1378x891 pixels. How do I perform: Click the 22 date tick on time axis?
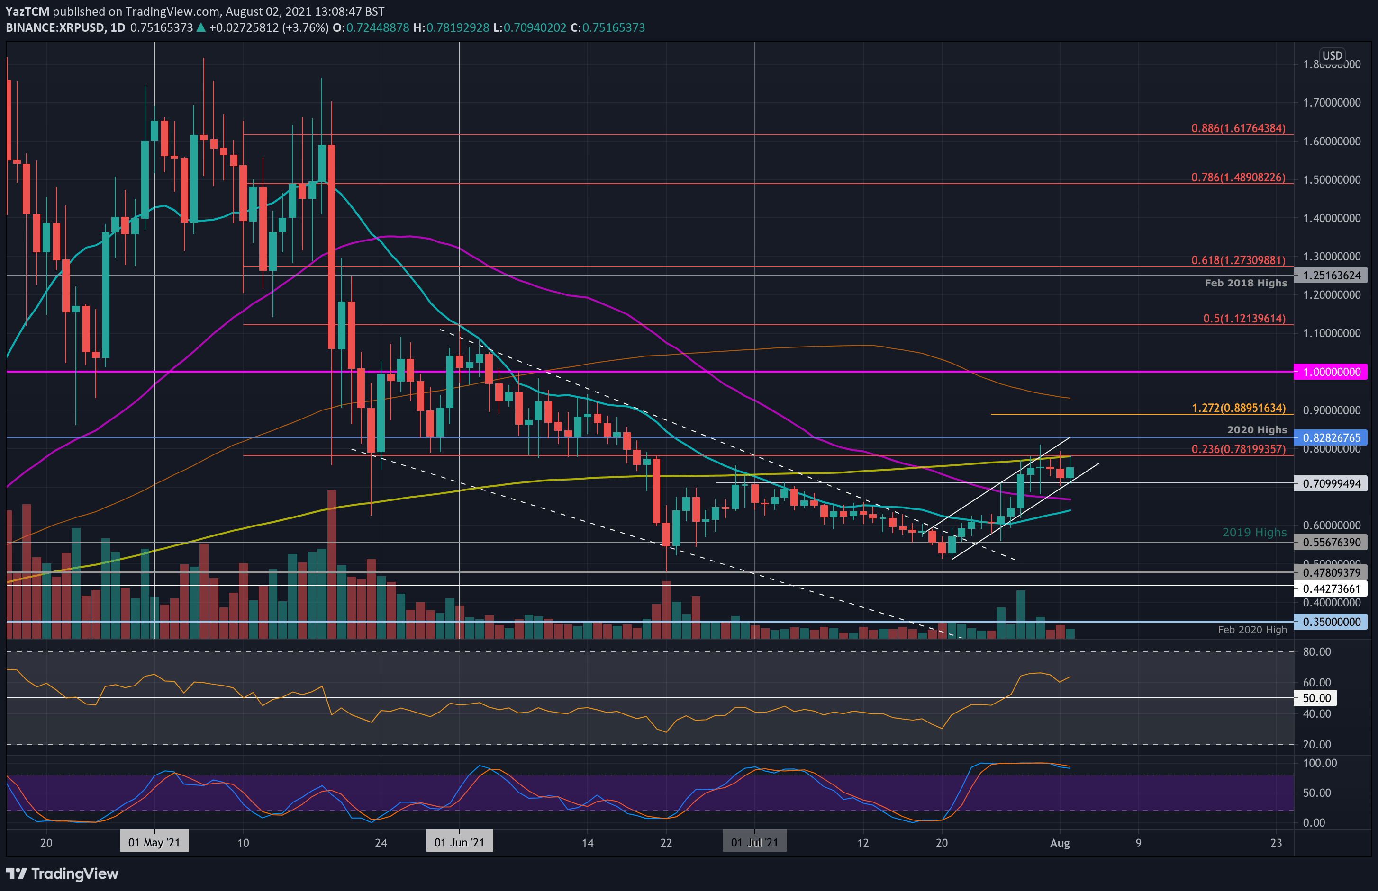[x=666, y=843]
